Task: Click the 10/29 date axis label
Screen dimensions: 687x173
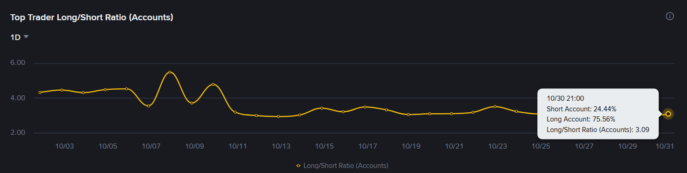Action: click(x=627, y=146)
